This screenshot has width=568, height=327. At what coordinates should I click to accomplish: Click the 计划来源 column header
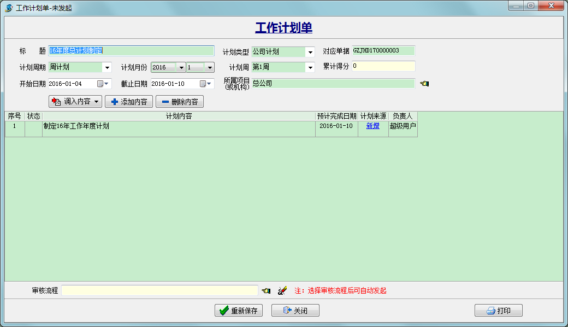[373, 116]
